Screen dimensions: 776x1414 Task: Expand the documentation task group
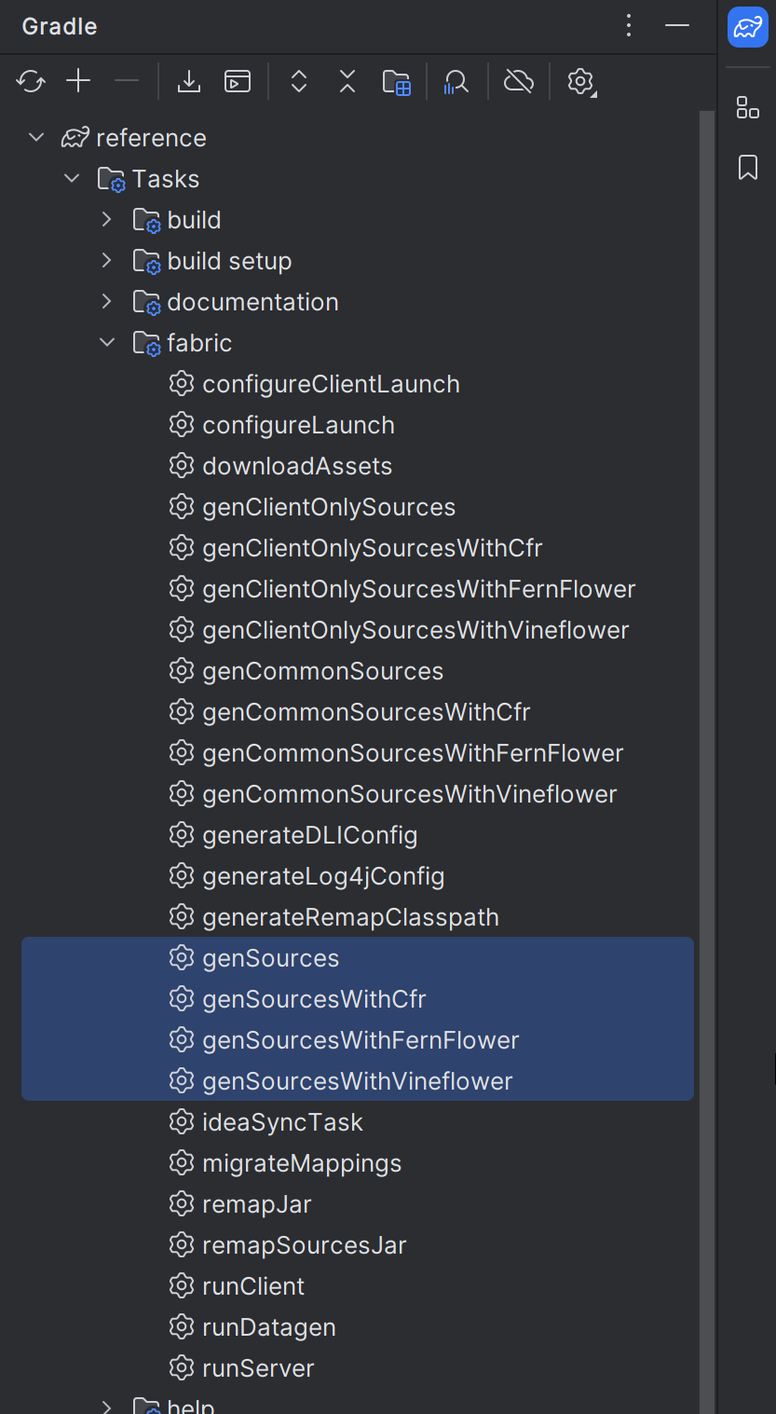105,301
